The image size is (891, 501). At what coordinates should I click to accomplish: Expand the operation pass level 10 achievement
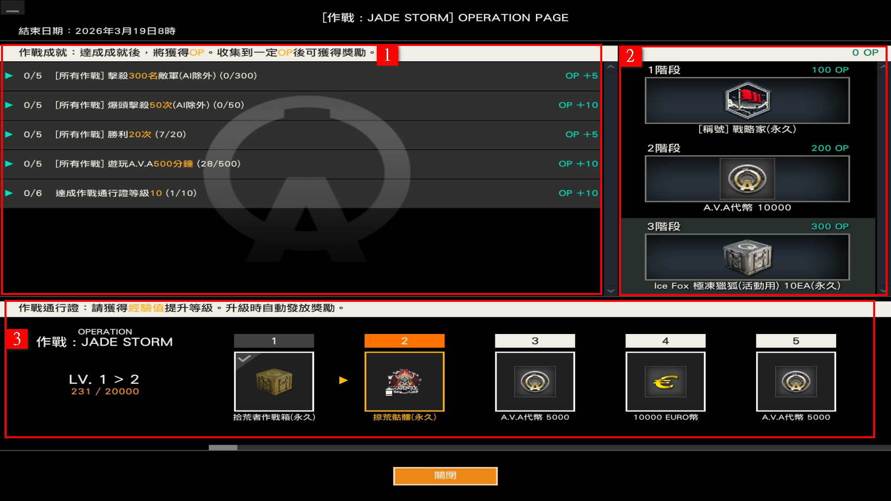point(9,193)
